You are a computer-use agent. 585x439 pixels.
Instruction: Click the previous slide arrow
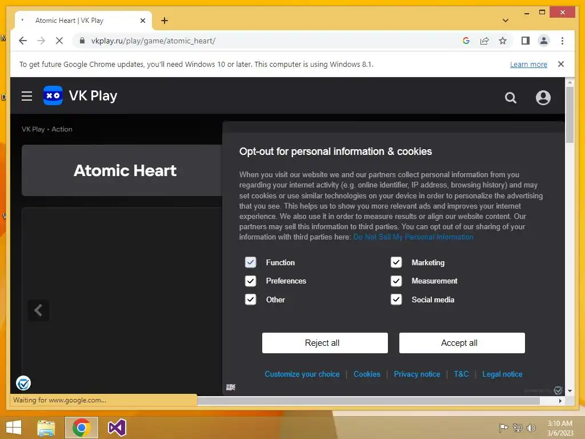click(38, 310)
